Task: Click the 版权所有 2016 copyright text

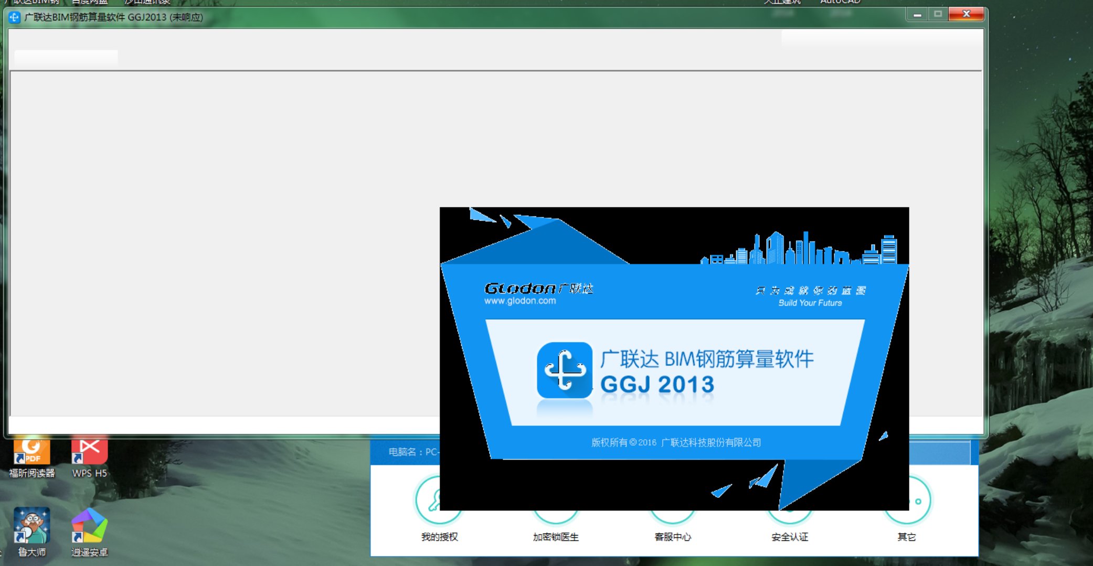Action: pyautogui.click(x=676, y=442)
